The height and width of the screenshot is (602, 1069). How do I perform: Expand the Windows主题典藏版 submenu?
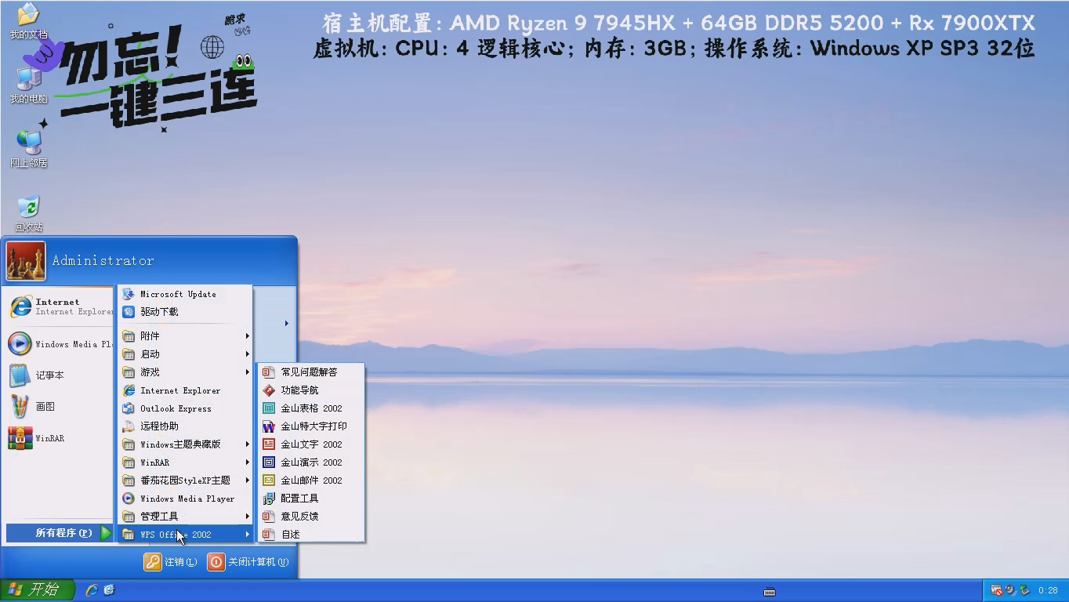[x=186, y=444]
